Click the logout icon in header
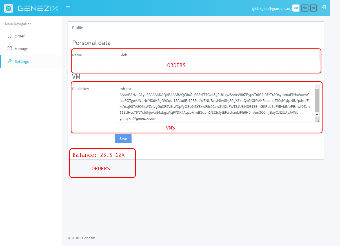Image resolution: width=340 pixels, height=246 pixels. pyautogui.click(x=324, y=8)
